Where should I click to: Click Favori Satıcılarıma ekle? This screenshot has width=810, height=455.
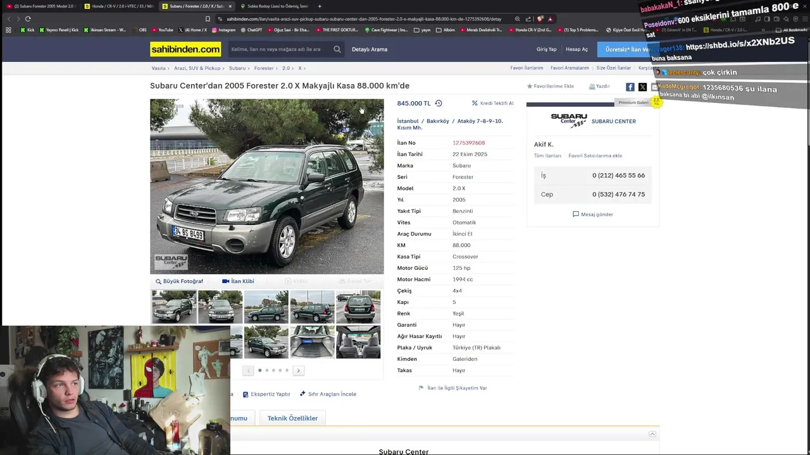(x=595, y=155)
